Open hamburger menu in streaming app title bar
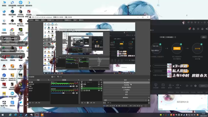 tap(198, 22)
